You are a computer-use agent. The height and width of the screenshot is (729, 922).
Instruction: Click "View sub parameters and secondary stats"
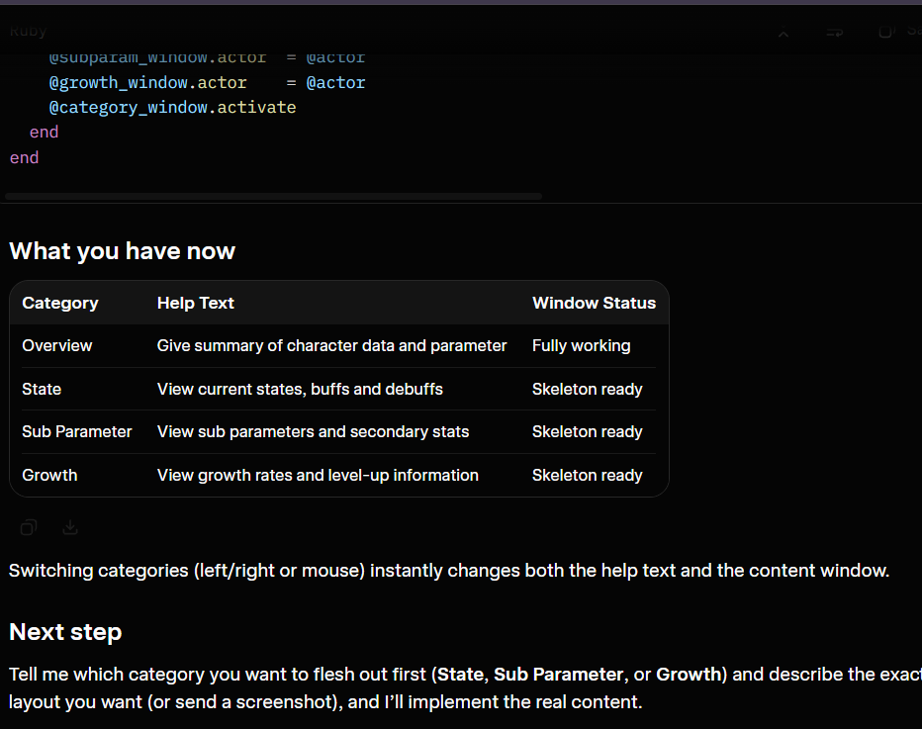click(x=313, y=431)
